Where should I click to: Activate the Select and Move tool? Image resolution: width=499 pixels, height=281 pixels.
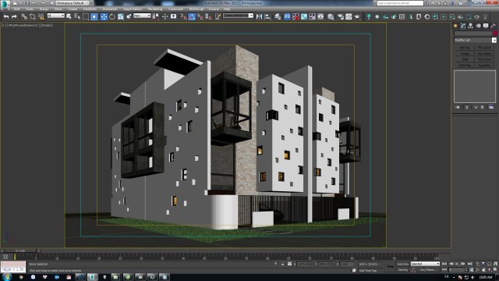pyautogui.click(x=104, y=16)
